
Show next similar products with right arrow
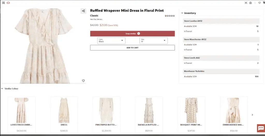(x=252, y=115)
